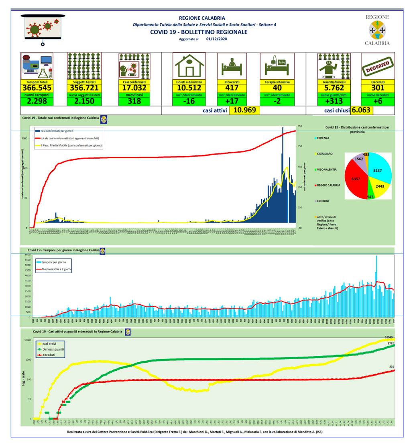The height and width of the screenshot is (443, 411).
Task: Click the nuovi casi value 318
Action: point(134,101)
